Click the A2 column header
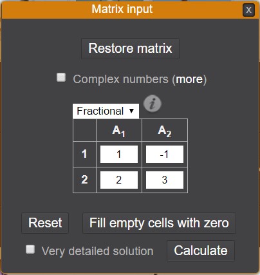Screen dimensions: 260x275 (165, 130)
